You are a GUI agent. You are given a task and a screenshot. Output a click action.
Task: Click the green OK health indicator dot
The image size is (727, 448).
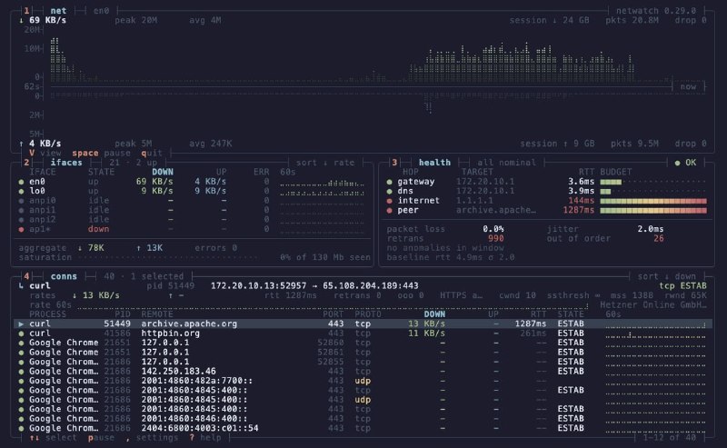(x=677, y=163)
